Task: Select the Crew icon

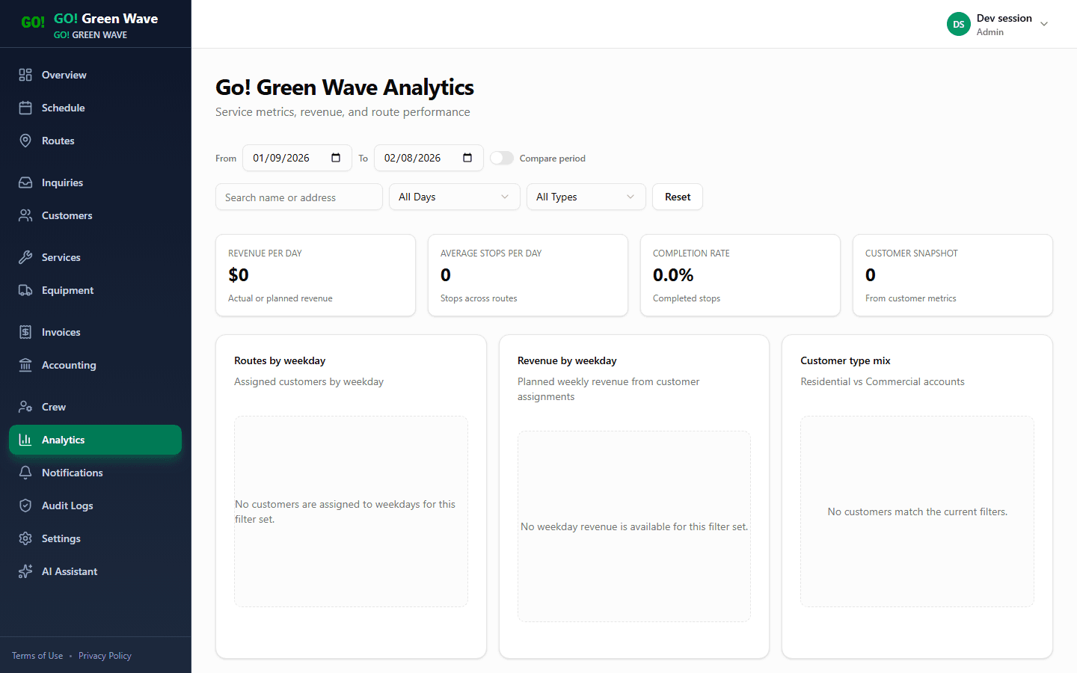Action: (x=25, y=407)
